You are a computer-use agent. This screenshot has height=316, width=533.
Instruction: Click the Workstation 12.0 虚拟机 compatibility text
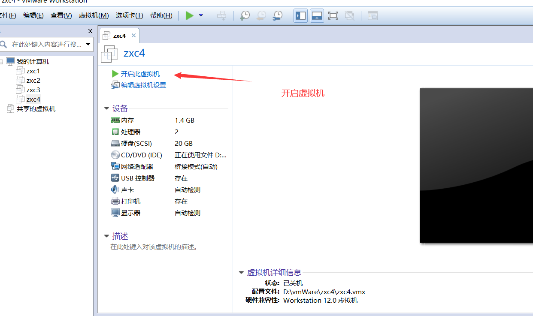[320, 301]
